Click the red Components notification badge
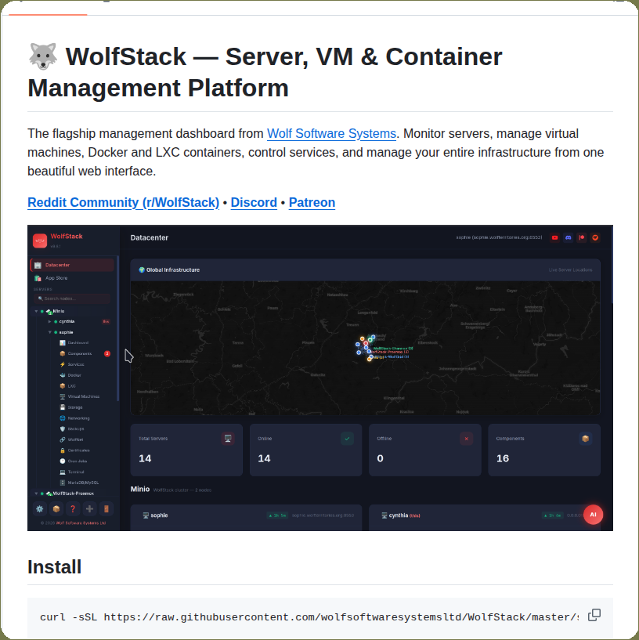639x640 pixels. click(x=107, y=353)
